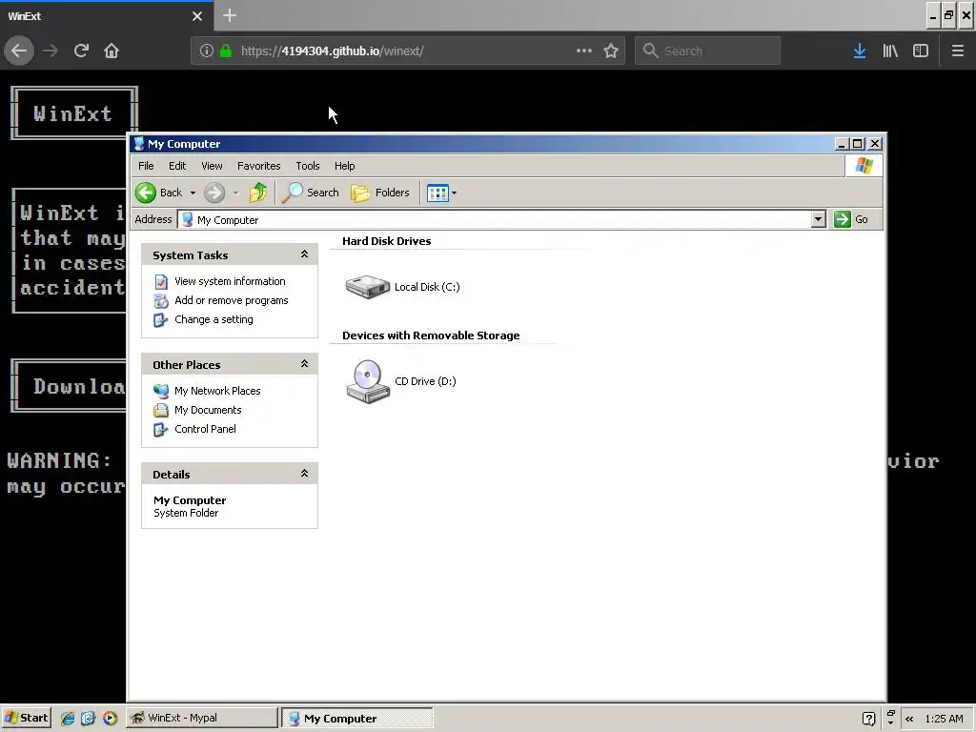Click View system information link
The width and height of the screenshot is (976, 732).
point(230,281)
